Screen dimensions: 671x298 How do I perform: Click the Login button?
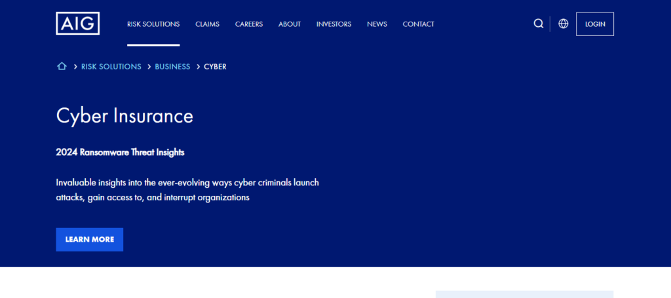[595, 24]
